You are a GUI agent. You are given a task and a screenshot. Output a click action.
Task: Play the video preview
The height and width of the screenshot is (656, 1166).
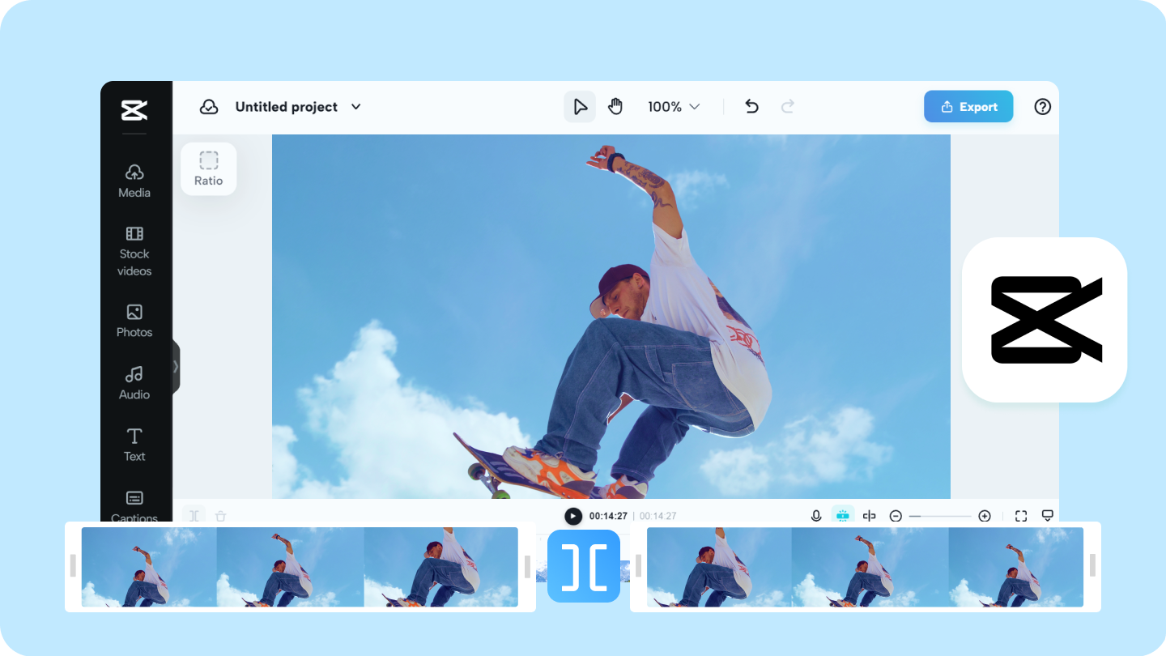coord(573,516)
